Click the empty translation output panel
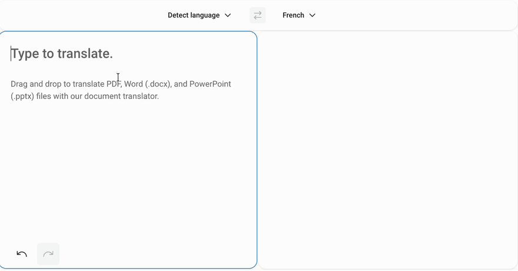The image size is (518, 271). coord(387,150)
